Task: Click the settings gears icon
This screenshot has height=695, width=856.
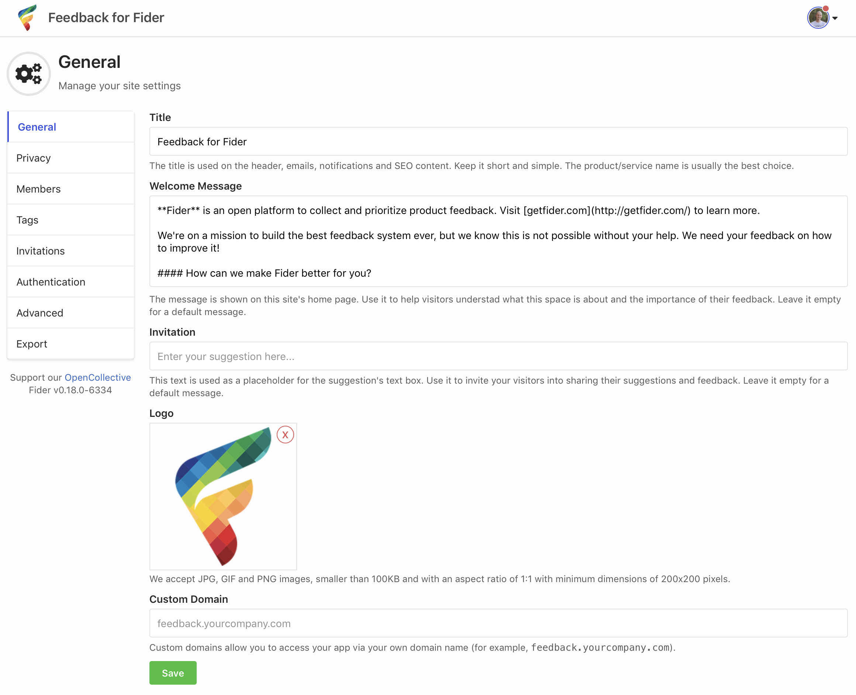Action: pyautogui.click(x=28, y=74)
